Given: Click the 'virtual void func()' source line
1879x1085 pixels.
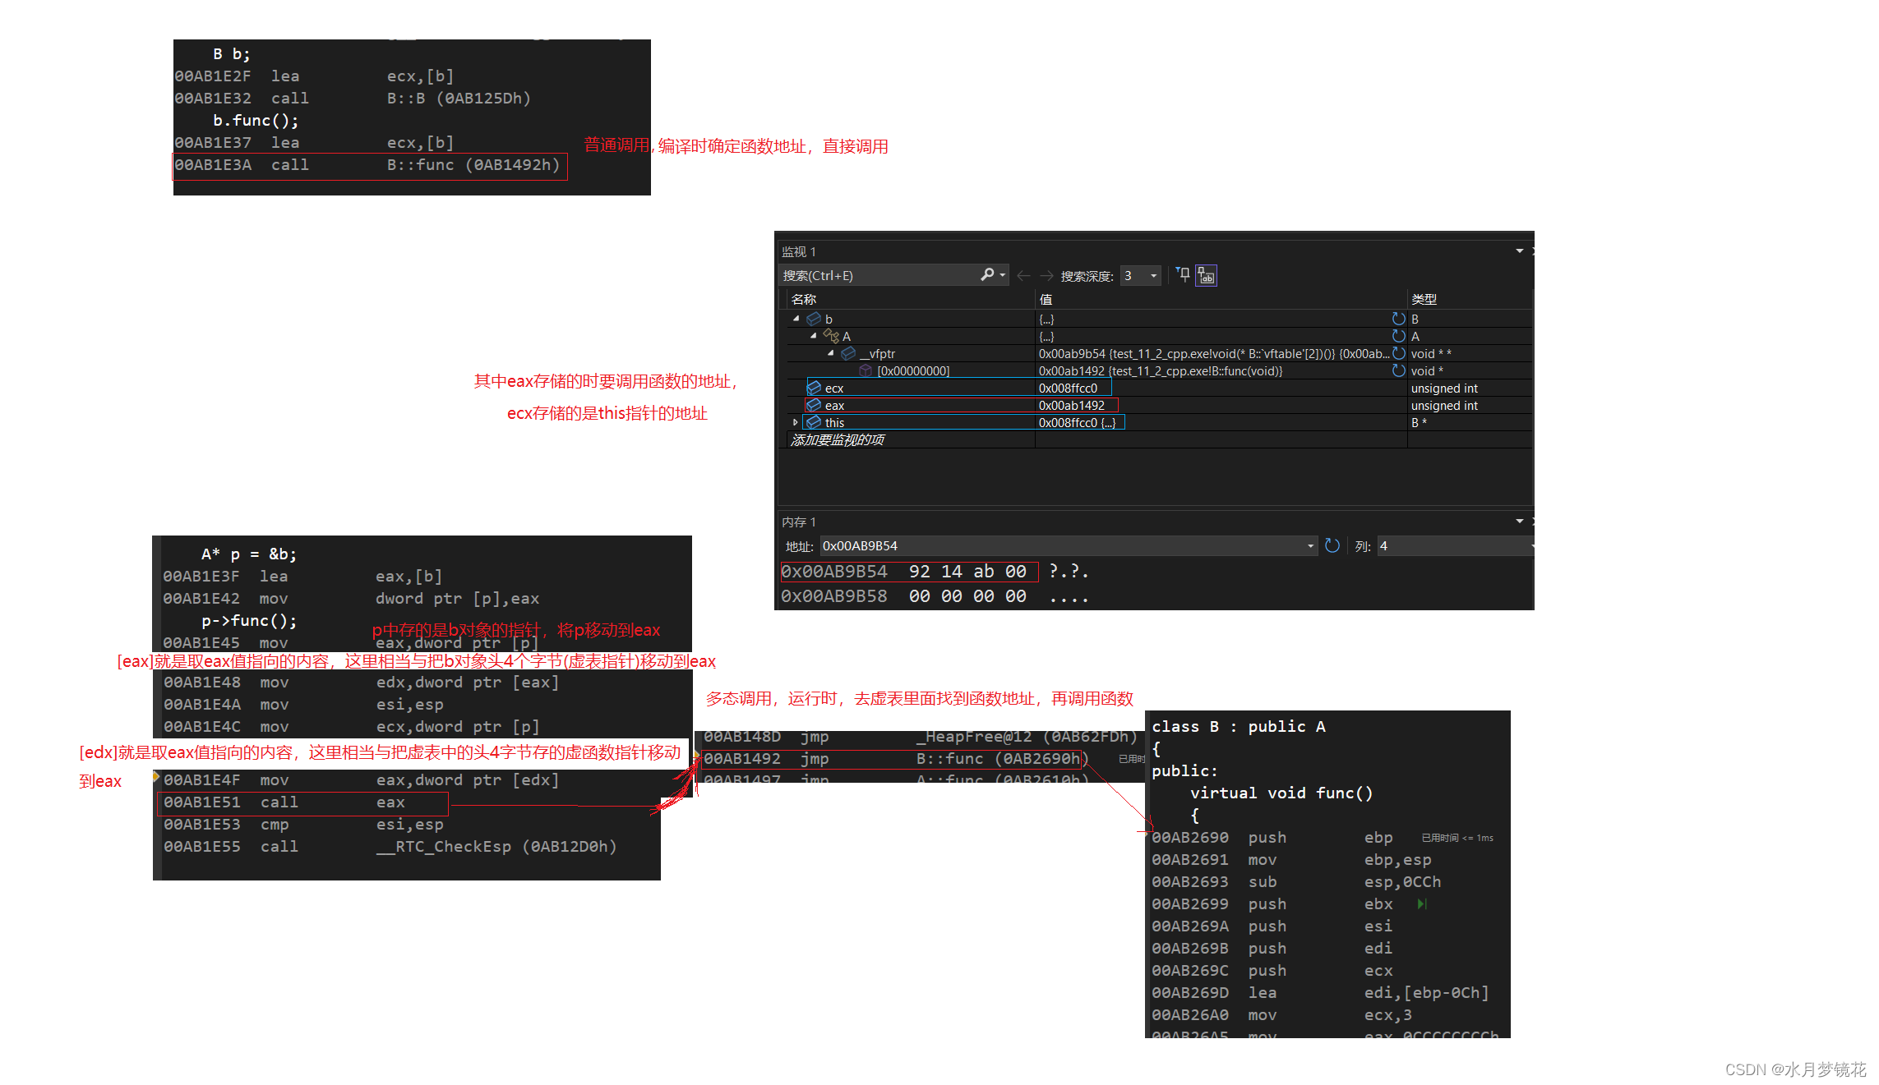Looking at the screenshot, I should point(1281,793).
